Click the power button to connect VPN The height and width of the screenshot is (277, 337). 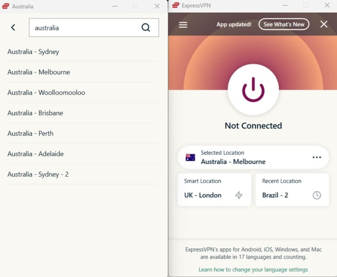point(253,89)
